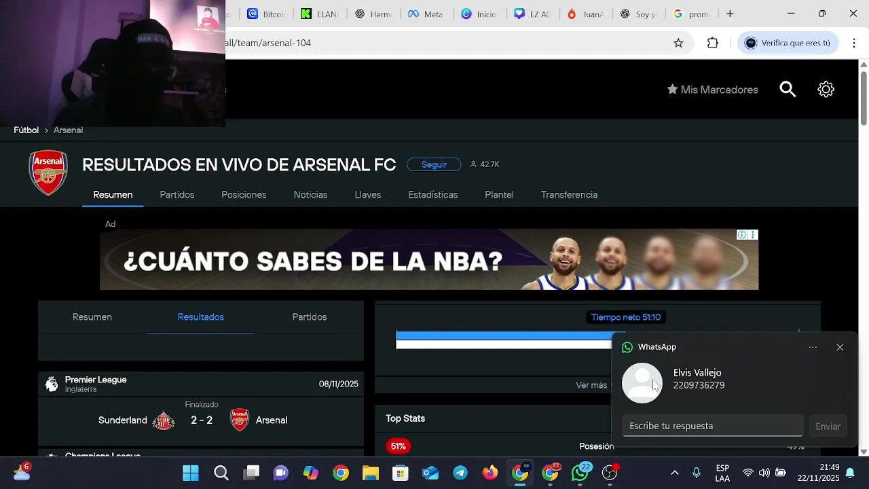Image resolution: width=869 pixels, height=489 pixels.
Task: Click the blue net time progress bar
Action: pyautogui.click(x=504, y=336)
